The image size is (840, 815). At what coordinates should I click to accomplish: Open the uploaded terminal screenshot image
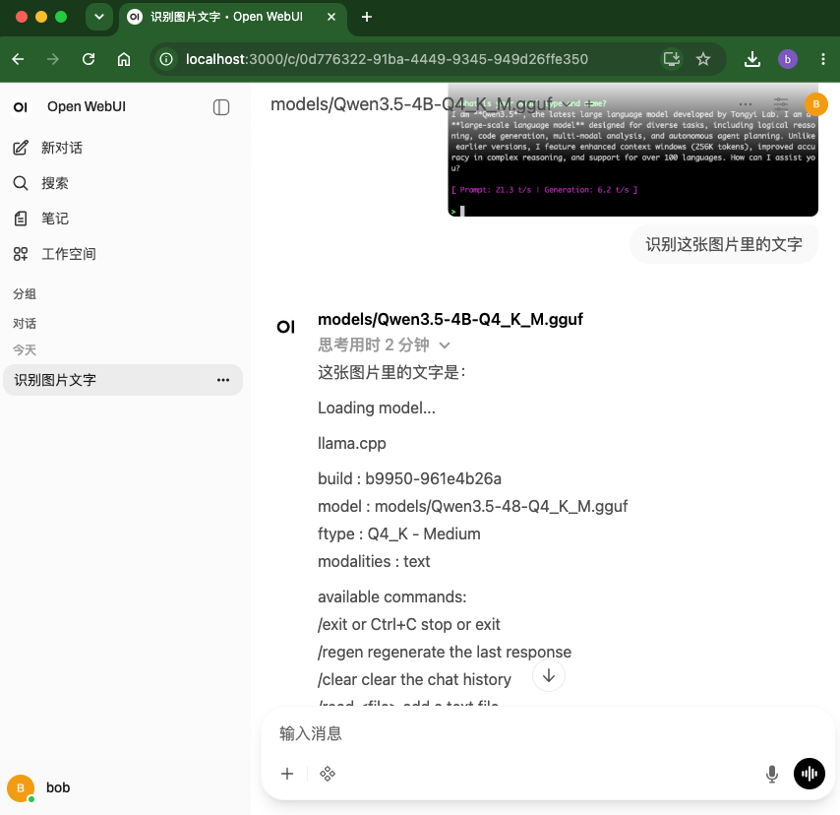(632, 151)
